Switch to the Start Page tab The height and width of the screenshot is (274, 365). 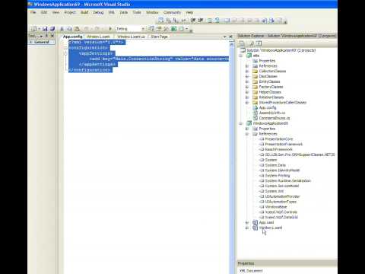tap(159, 37)
